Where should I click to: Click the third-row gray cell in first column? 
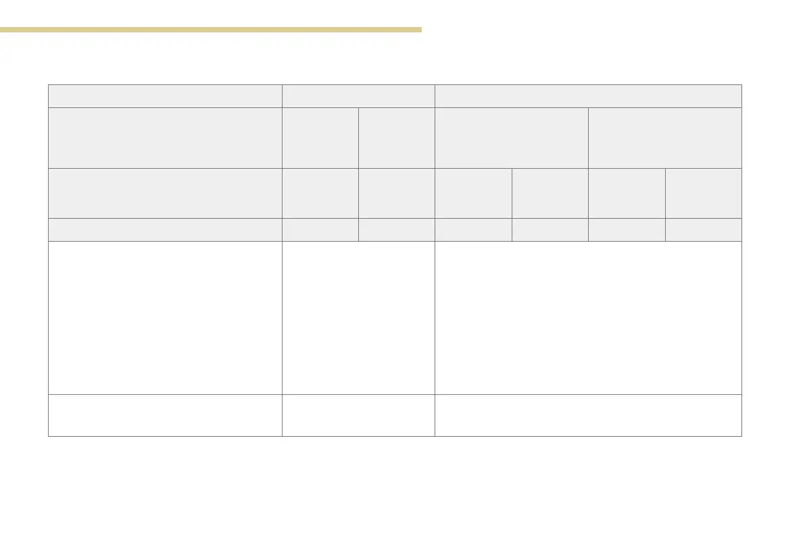(165, 193)
